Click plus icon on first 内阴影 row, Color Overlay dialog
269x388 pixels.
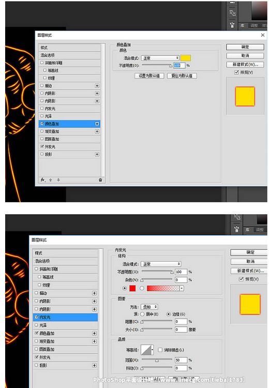tap(97, 93)
